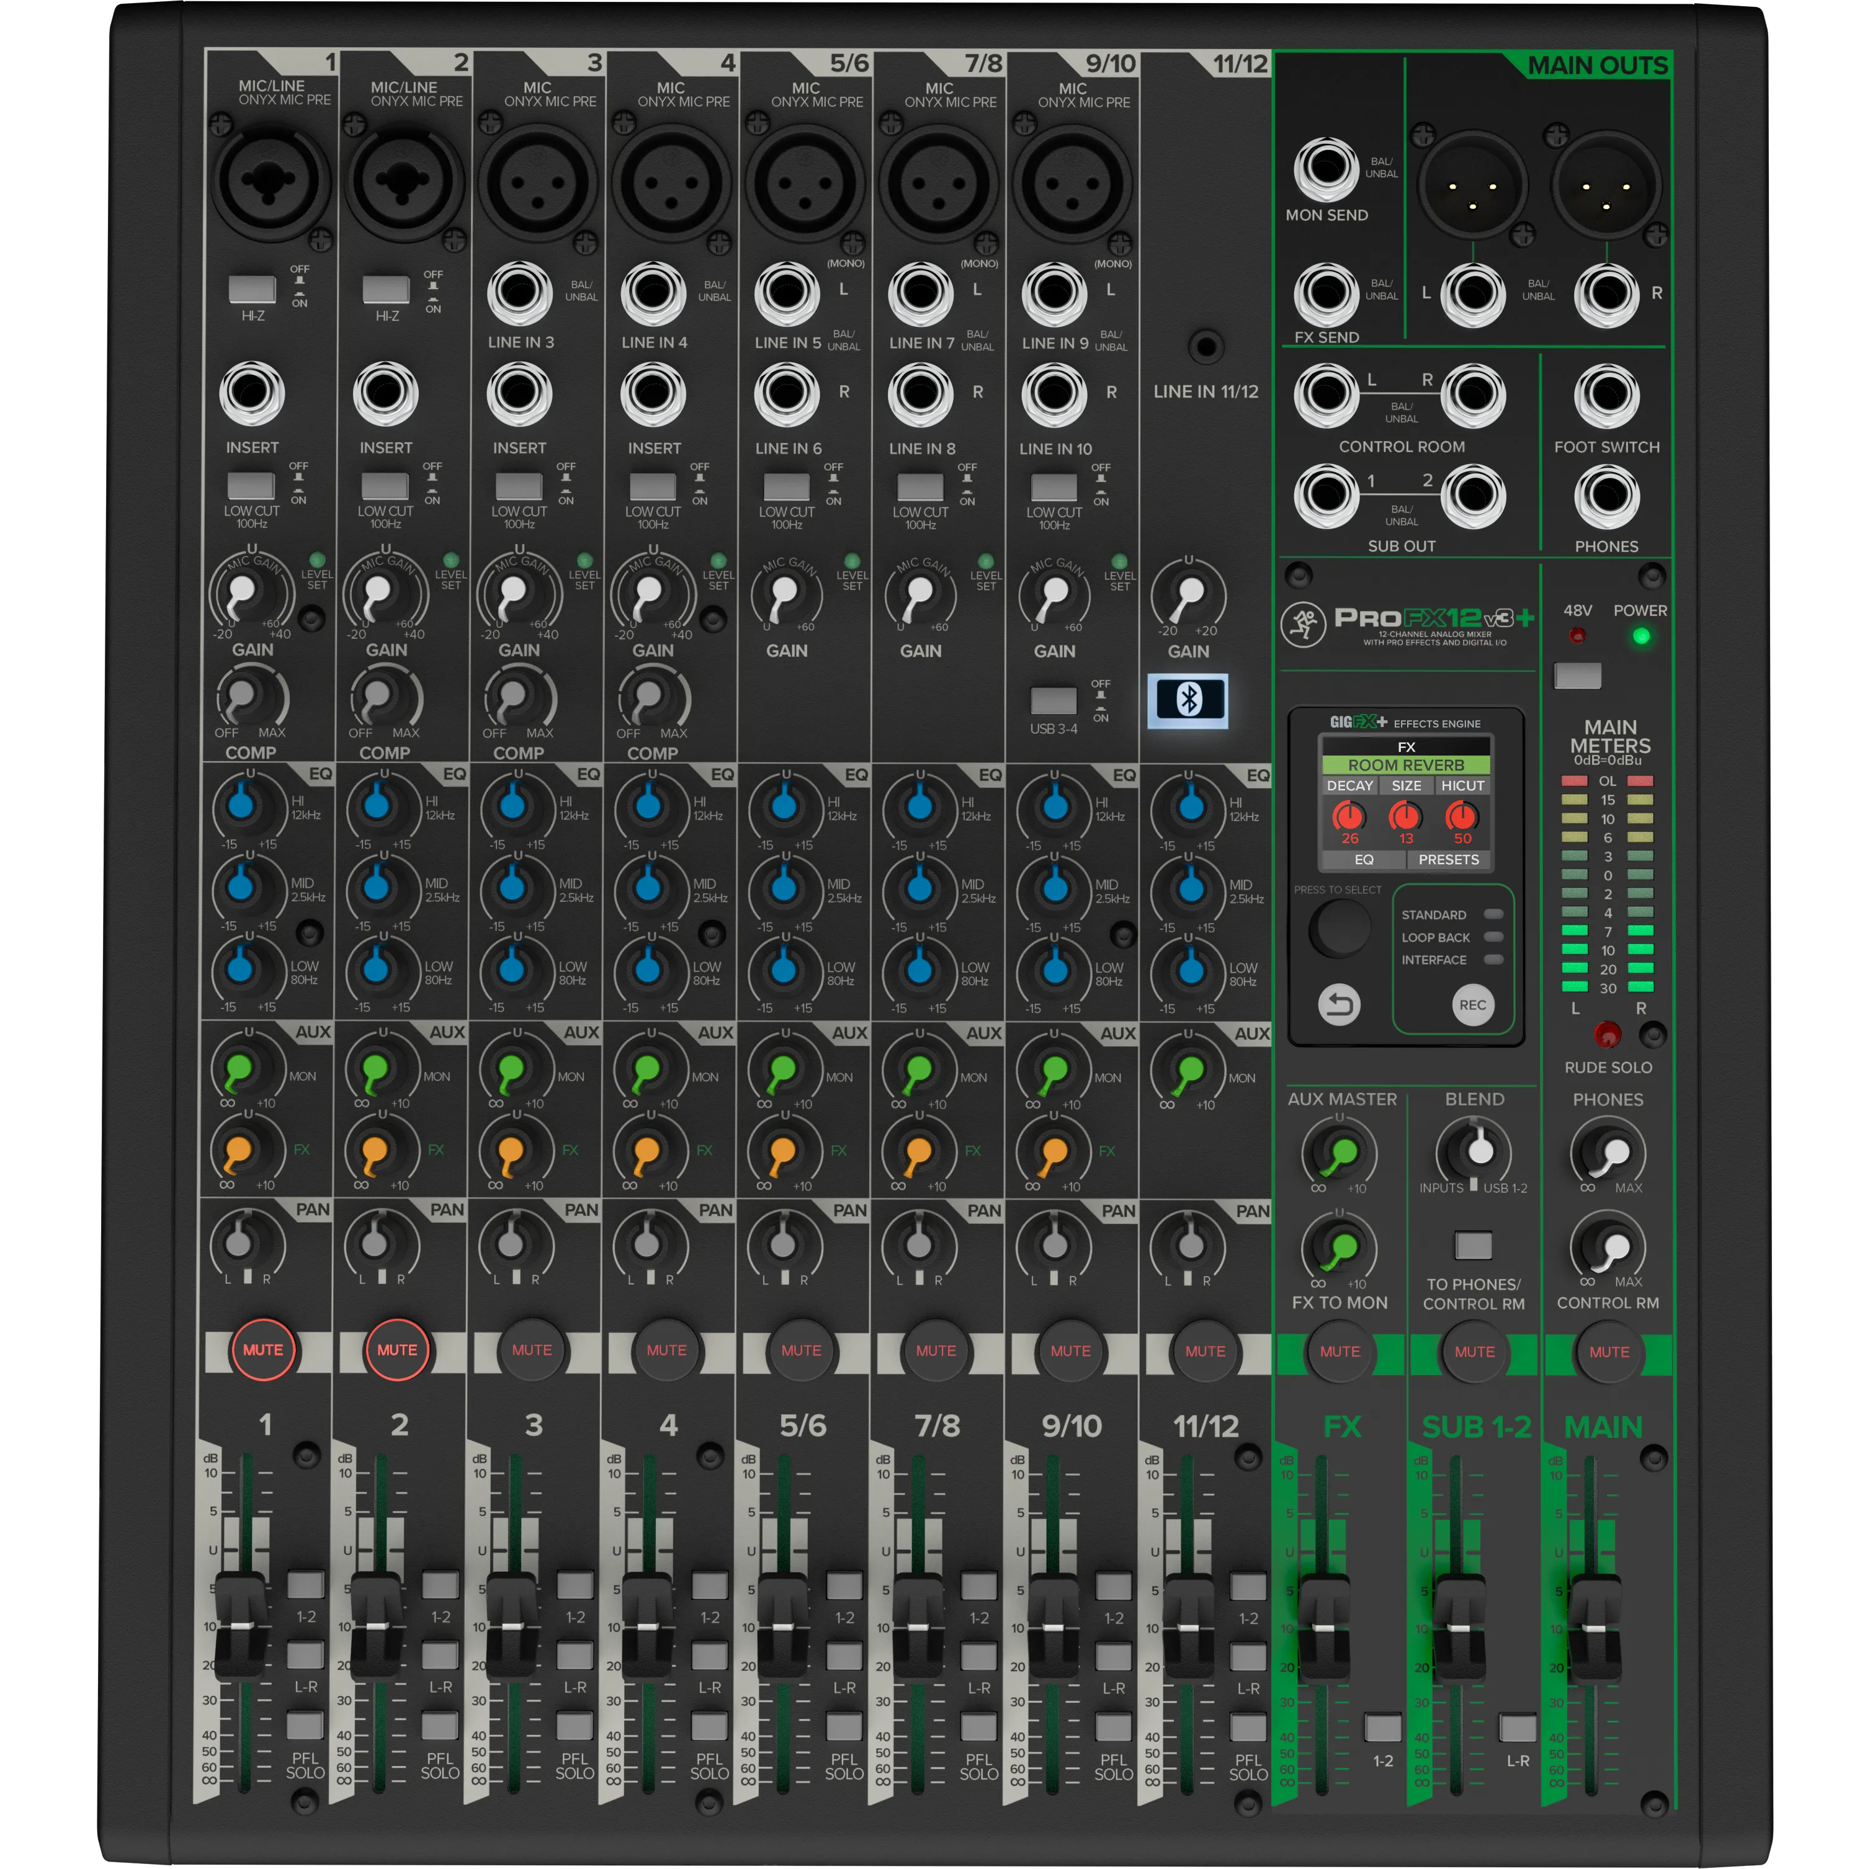The height and width of the screenshot is (1869, 1870).
Task: Click channel 3 XLR mic input
Action: [x=538, y=182]
